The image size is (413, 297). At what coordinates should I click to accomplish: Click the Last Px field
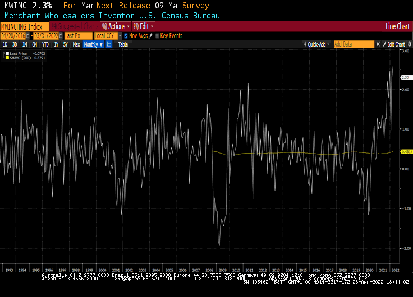[x=79, y=36]
